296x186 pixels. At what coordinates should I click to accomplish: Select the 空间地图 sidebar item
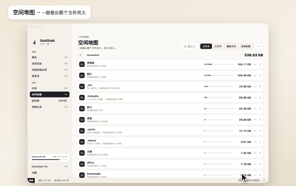click(50, 94)
